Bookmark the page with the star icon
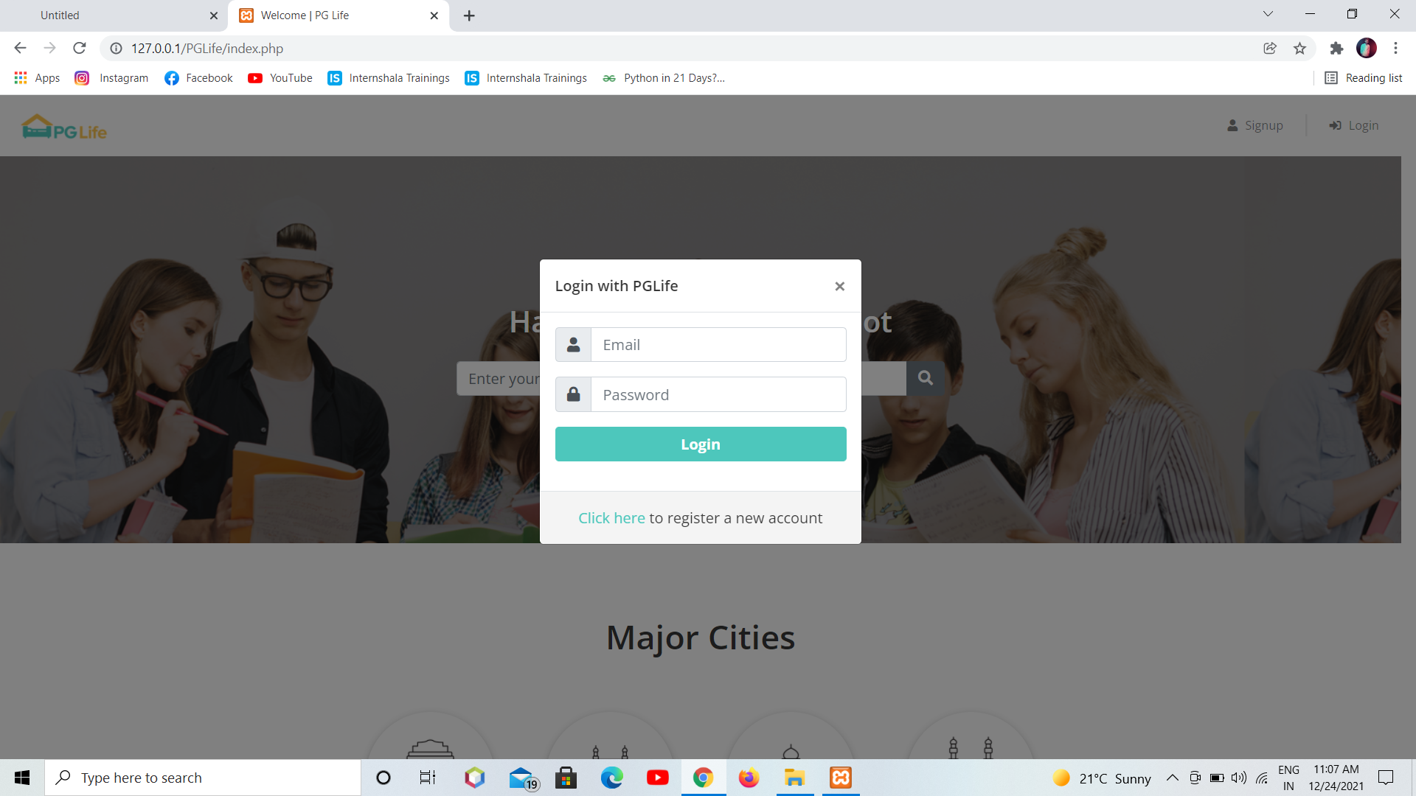Viewport: 1416px width, 796px height. pyautogui.click(x=1300, y=48)
